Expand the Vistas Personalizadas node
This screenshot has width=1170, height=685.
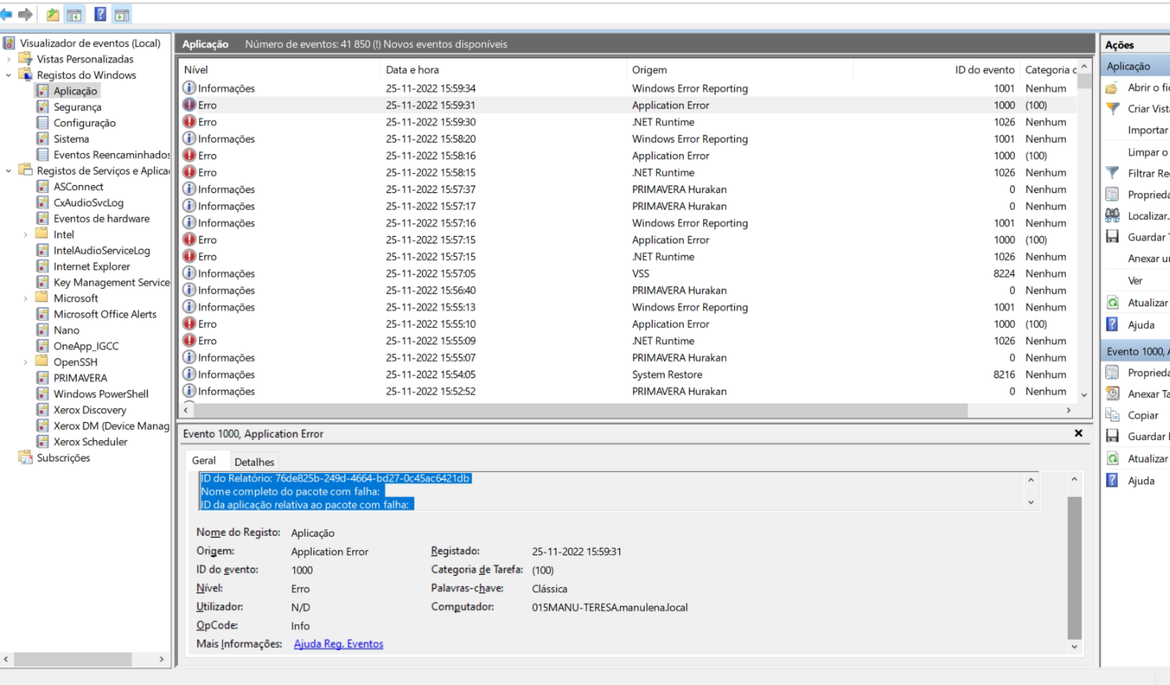pyautogui.click(x=9, y=59)
